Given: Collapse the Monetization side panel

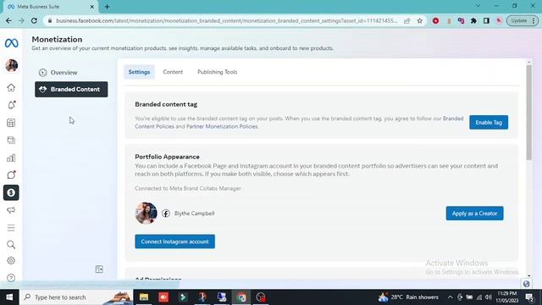Looking at the screenshot, I should pyautogui.click(x=99, y=269).
